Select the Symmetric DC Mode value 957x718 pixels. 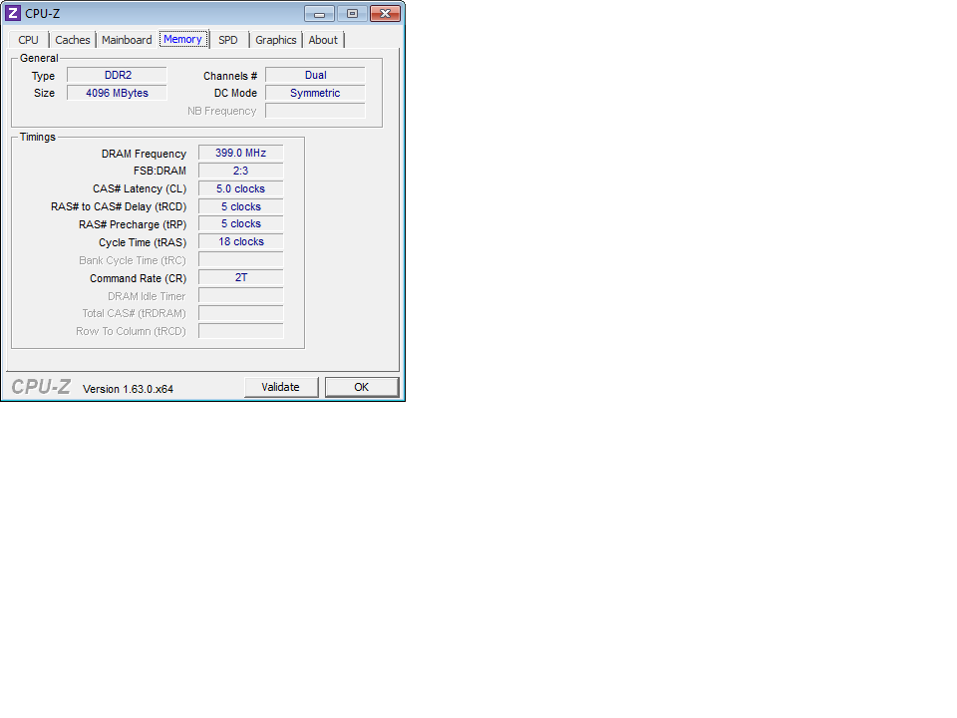coord(316,93)
